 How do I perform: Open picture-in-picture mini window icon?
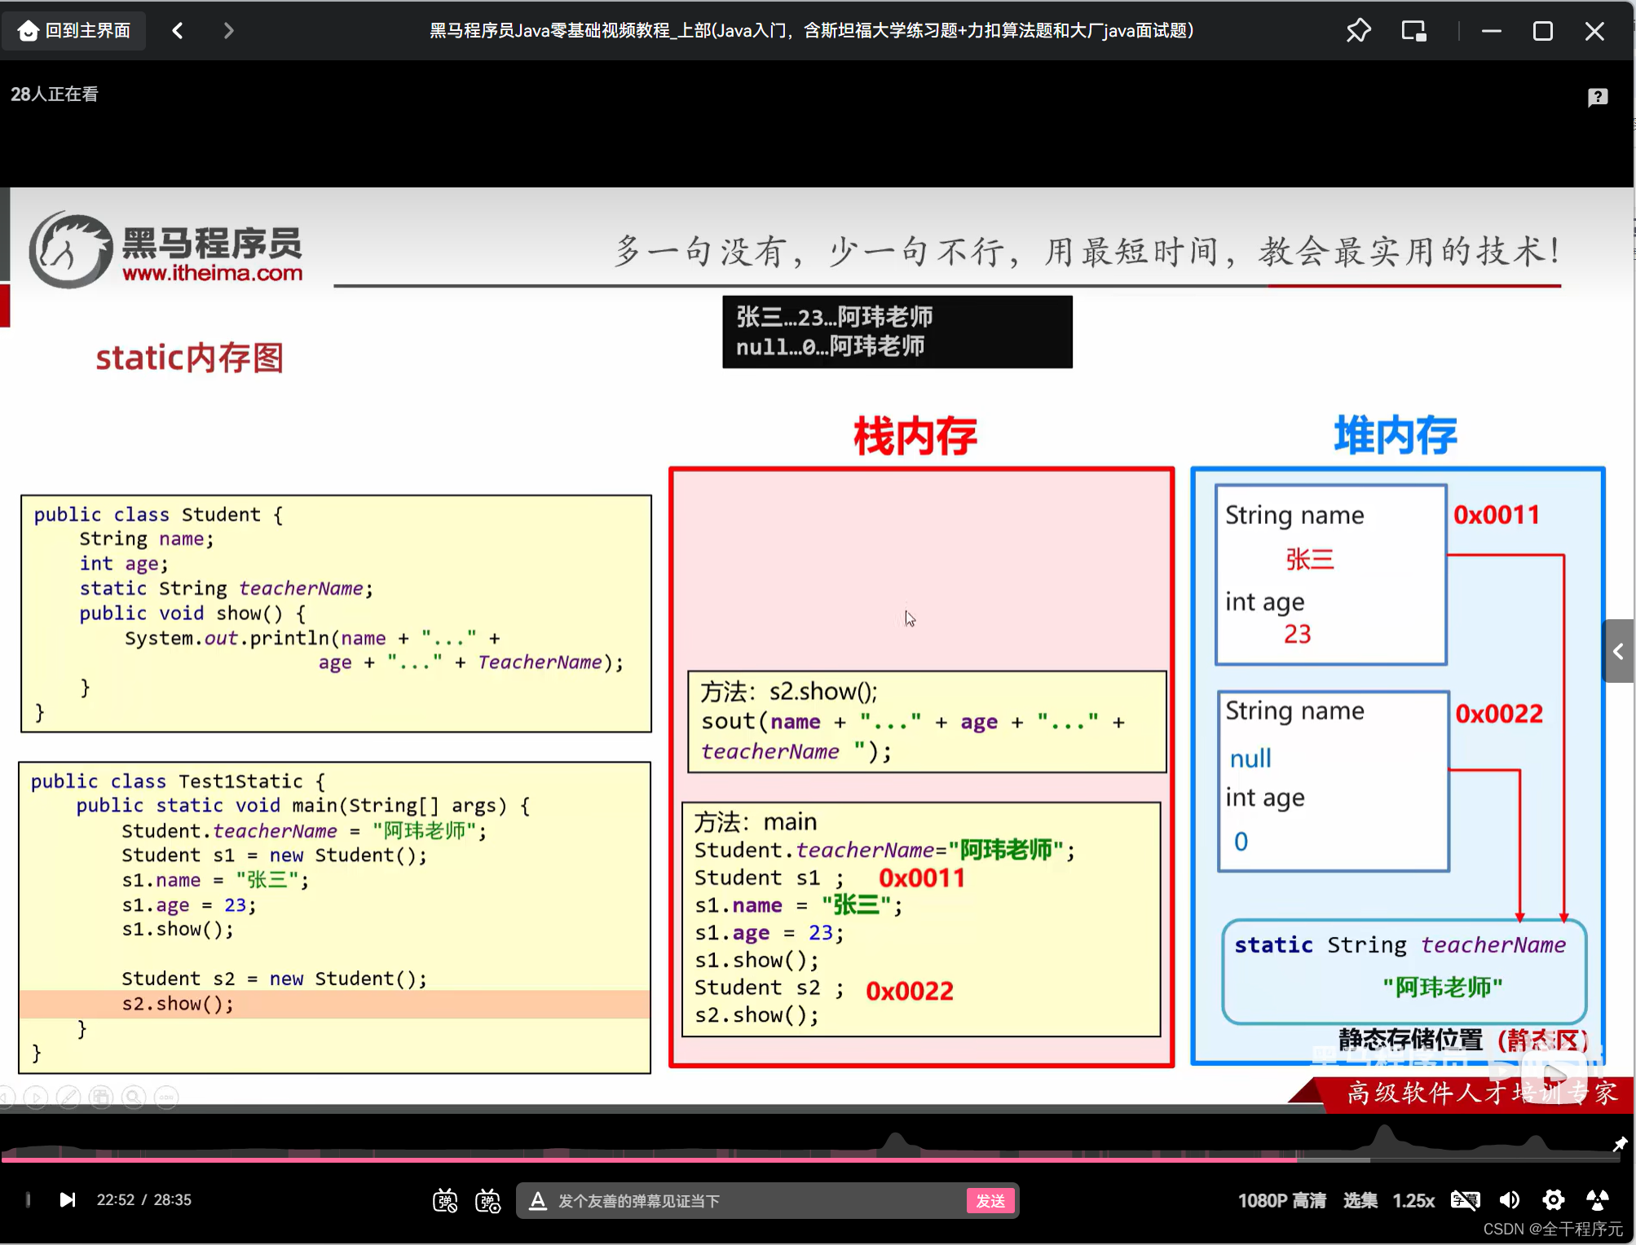1413,30
